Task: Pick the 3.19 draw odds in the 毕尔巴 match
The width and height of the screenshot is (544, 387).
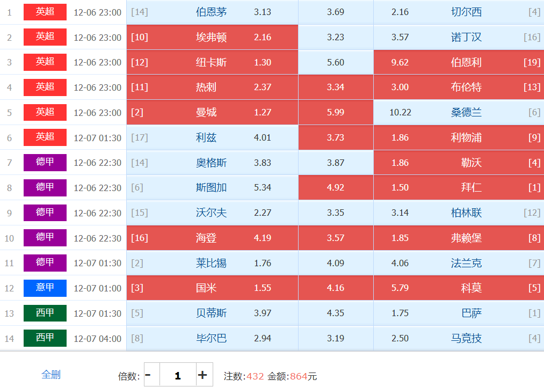Action: (335, 338)
